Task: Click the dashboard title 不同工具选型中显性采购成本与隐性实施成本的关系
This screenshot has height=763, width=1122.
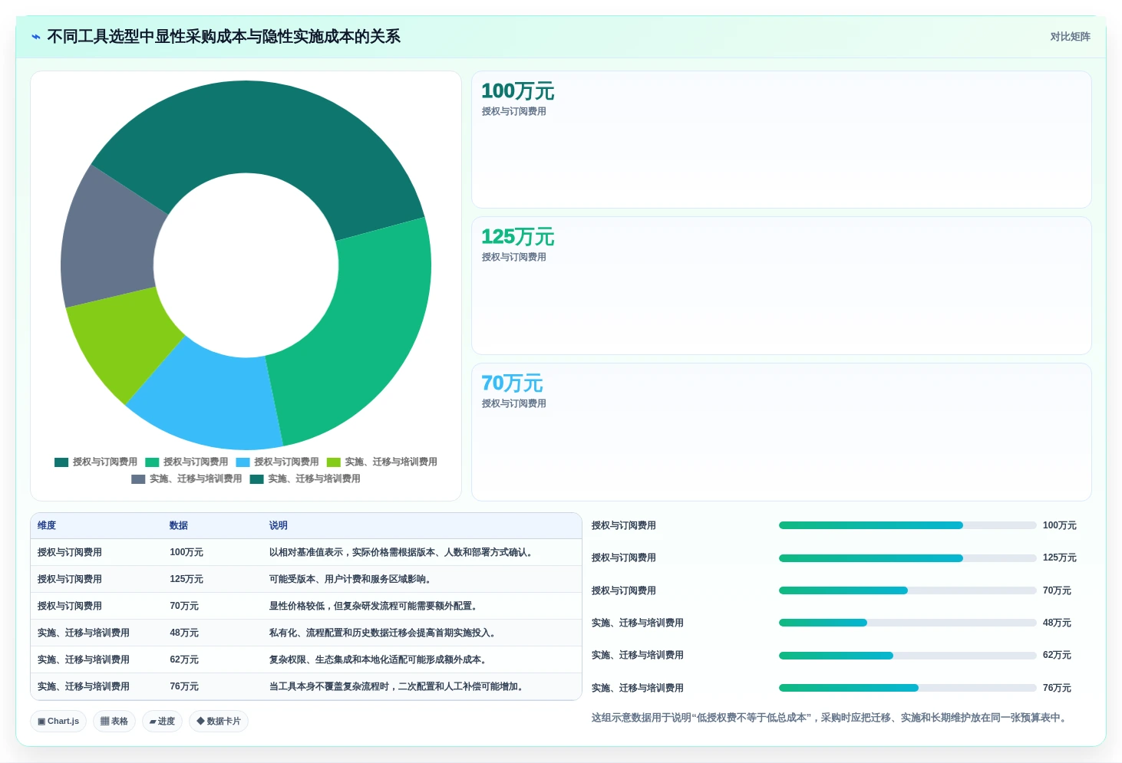Action: point(223,37)
